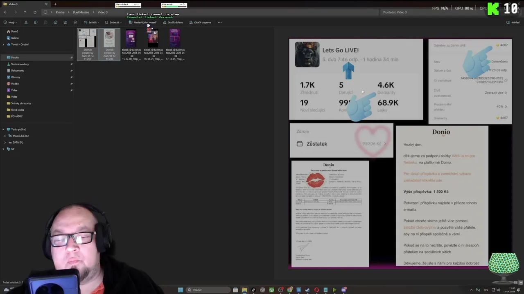Screen dimensions: 524x294
Task: Open the Opera browser taskbar icon
Action: (x=316, y=290)
